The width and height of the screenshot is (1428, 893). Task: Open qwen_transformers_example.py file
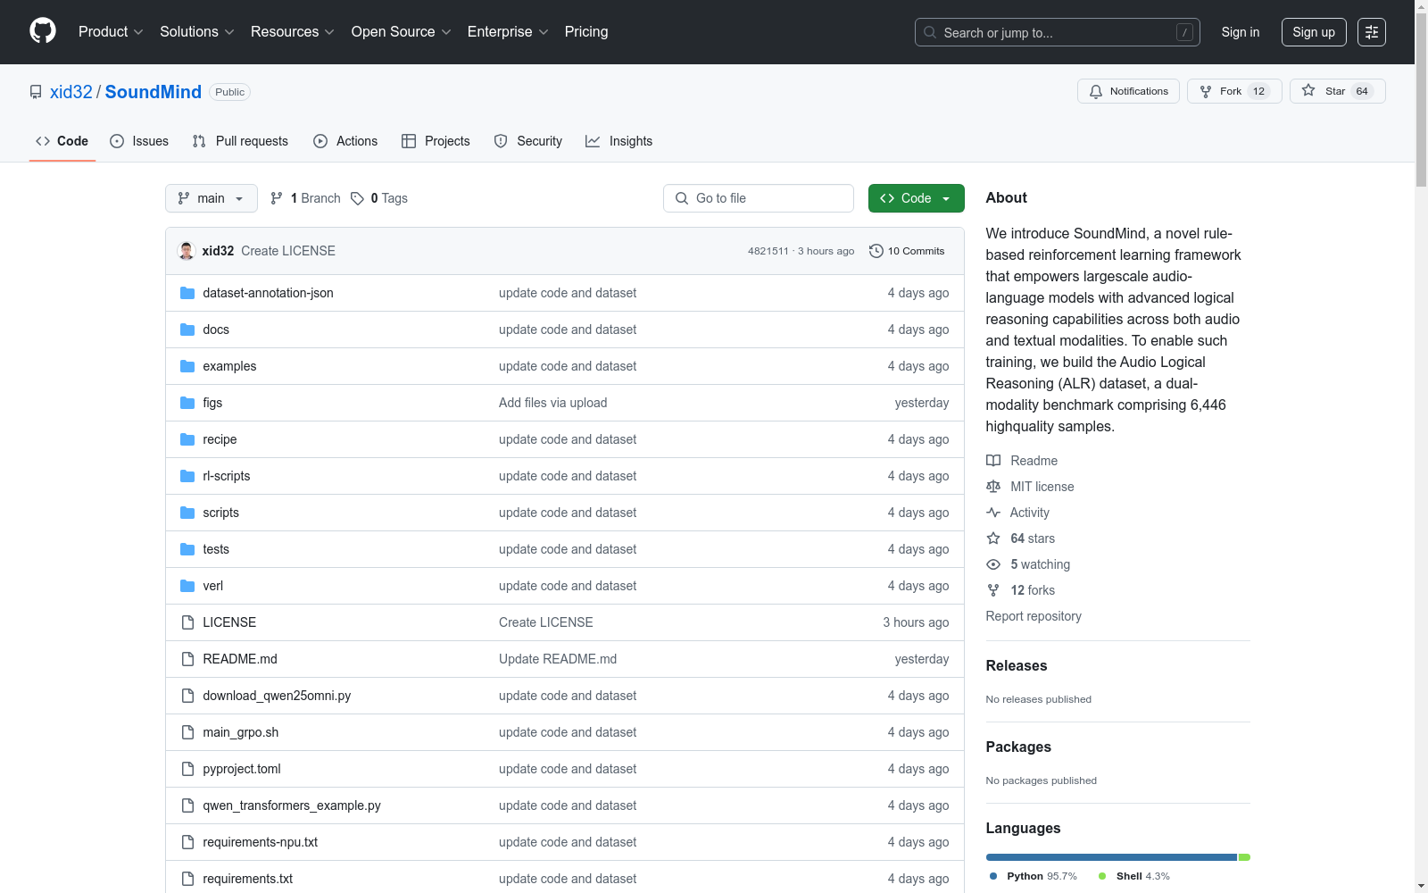[x=292, y=805]
